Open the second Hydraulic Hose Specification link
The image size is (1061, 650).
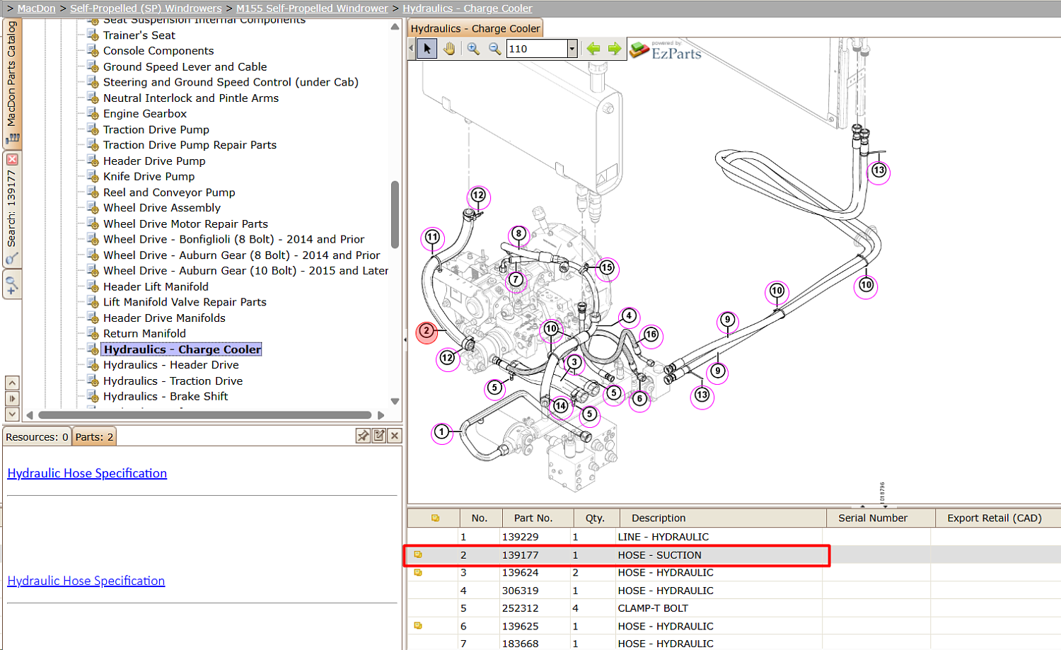click(86, 581)
